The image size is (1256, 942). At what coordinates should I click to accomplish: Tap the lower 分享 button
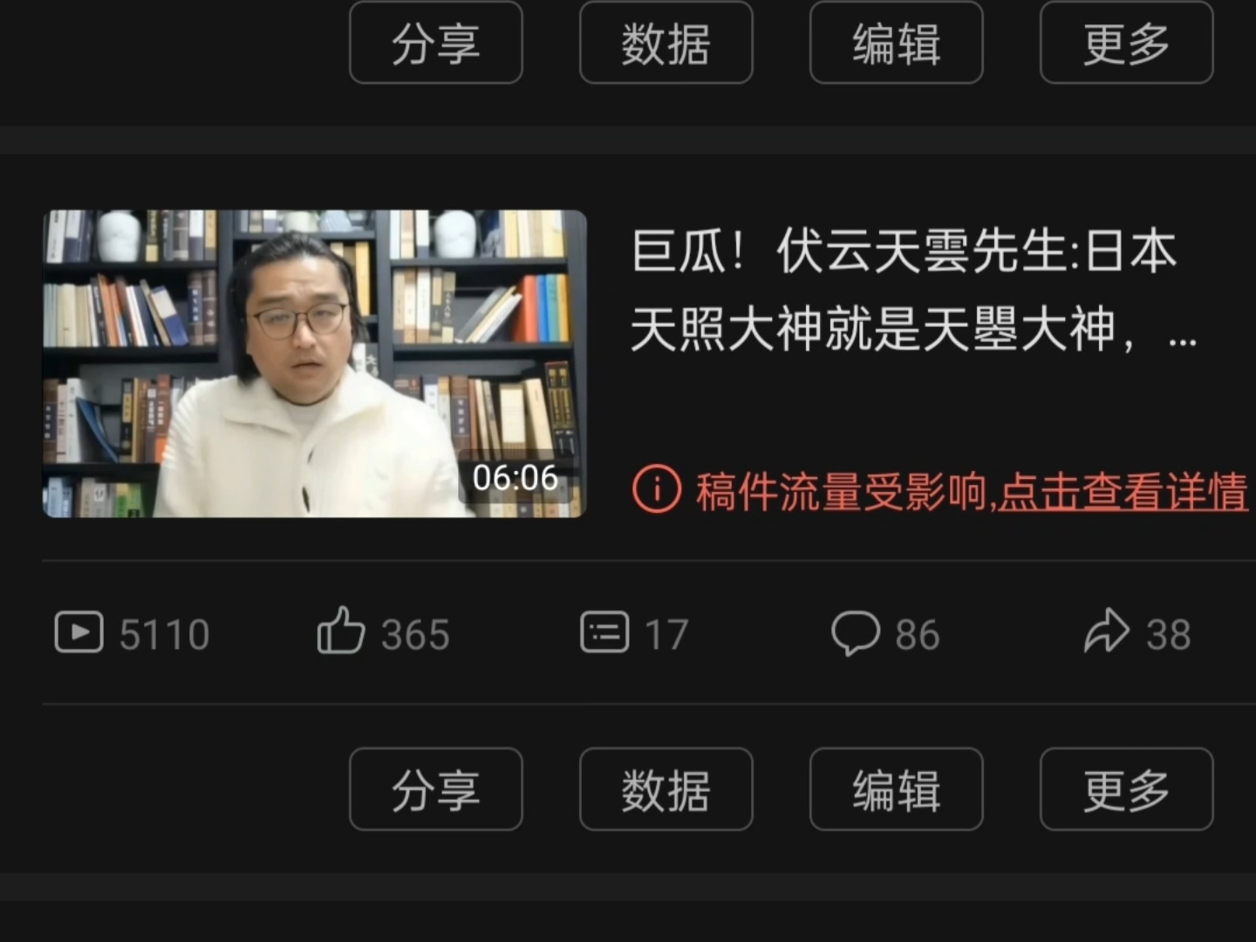(436, 789)
